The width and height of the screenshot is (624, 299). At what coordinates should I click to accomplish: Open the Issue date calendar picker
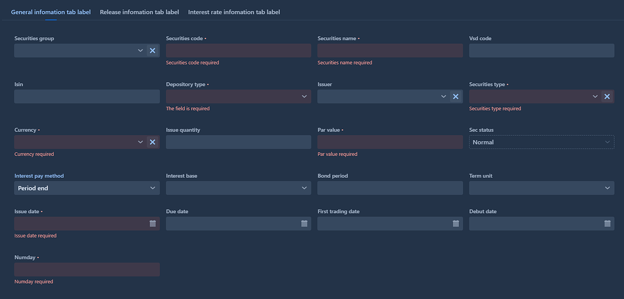(152, 223)
